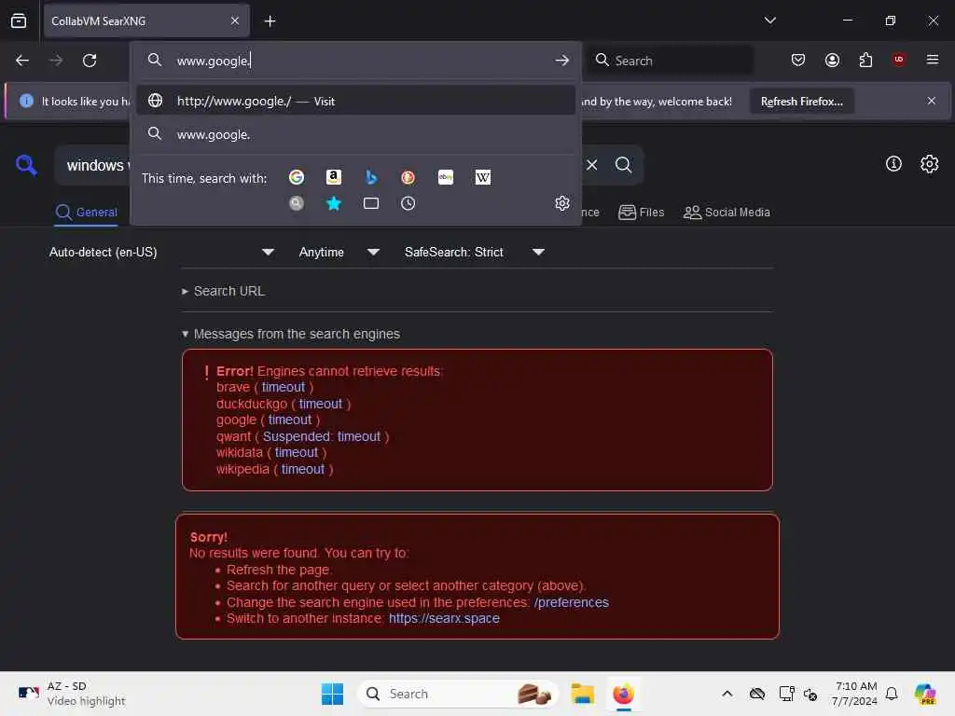The height and width of the screenshot is (716, 955).
Task: Go back to the previous page
Action: pyautogui.click(x=22, y=61)
